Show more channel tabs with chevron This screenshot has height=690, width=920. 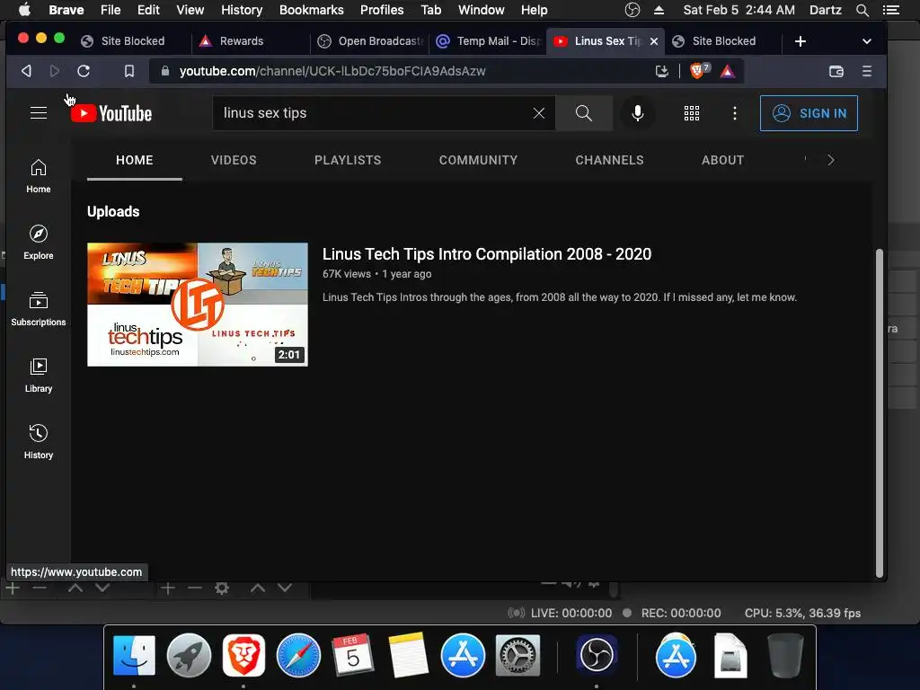[x=830, y=160]
